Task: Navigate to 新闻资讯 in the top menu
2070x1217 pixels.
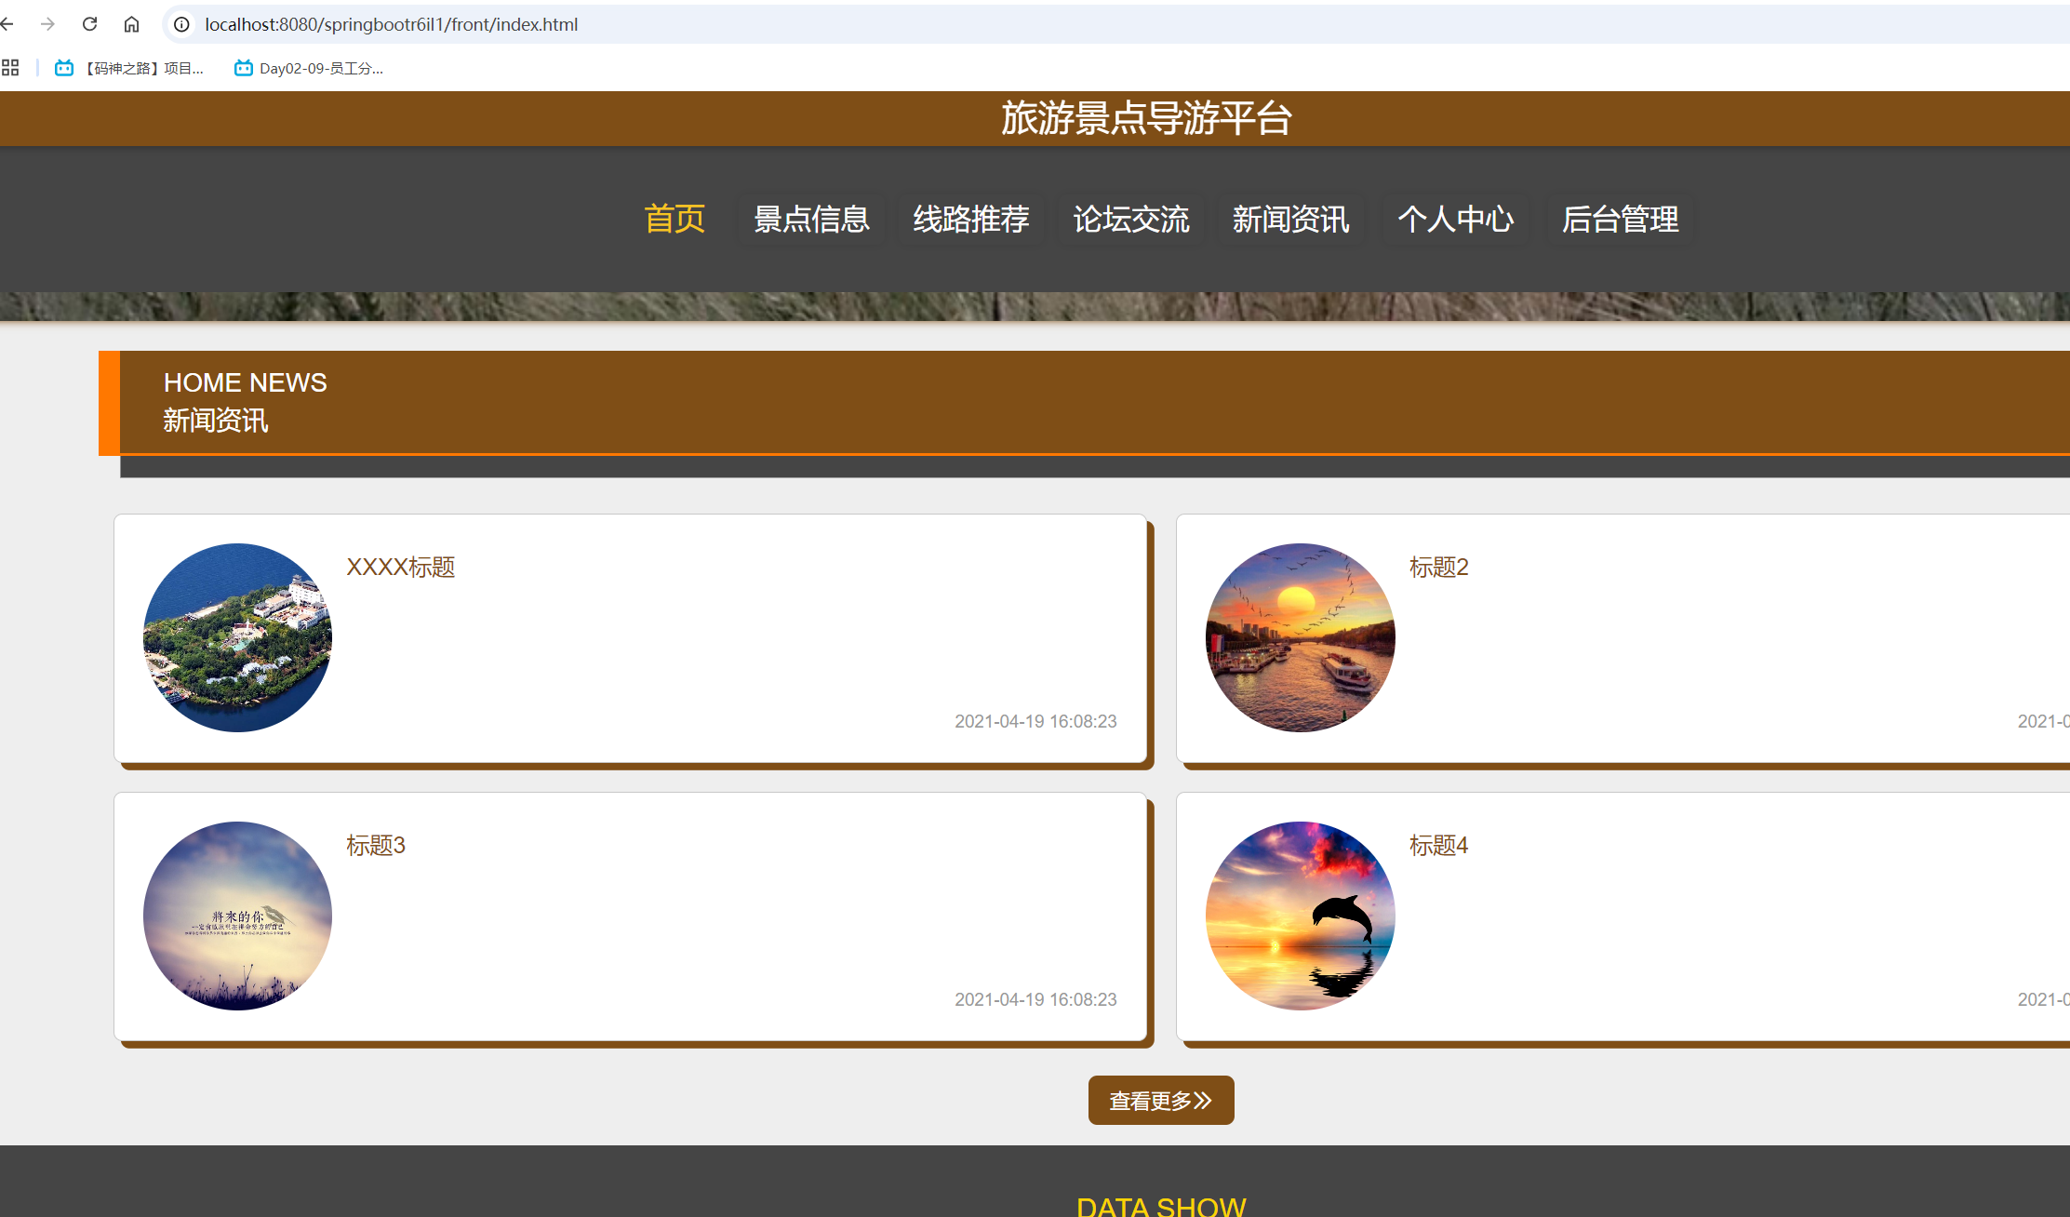Action: click(1291, 220)
